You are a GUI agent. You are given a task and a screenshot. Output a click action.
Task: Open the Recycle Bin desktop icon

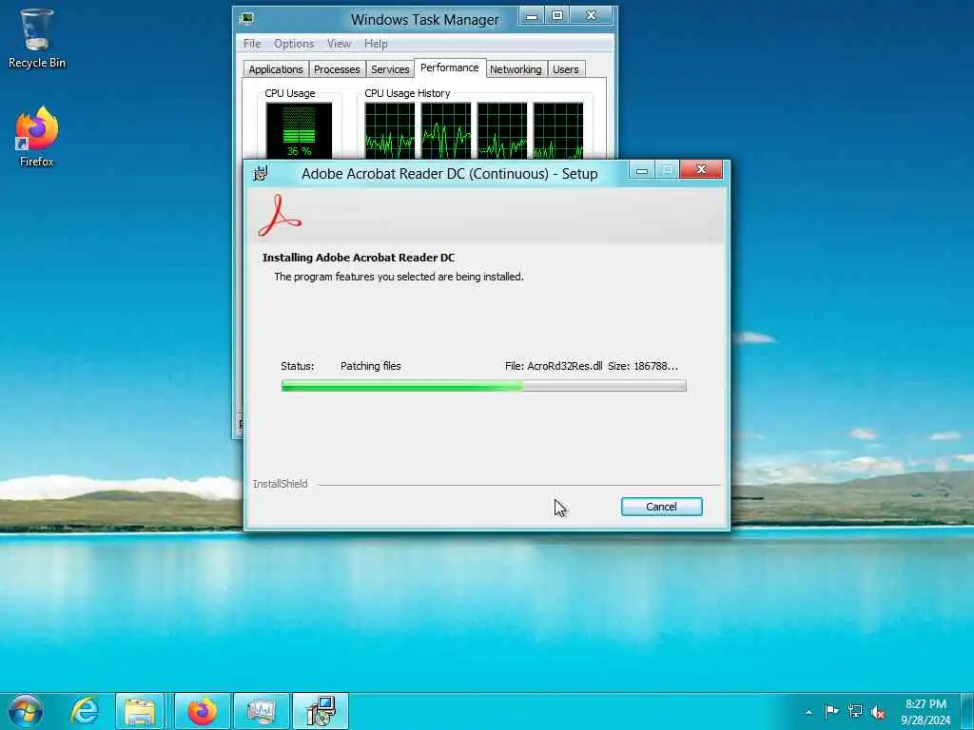click(x=37, y=38)
